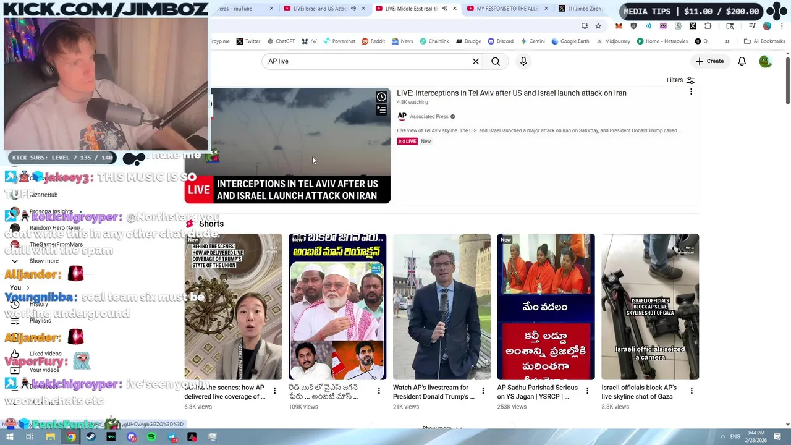
Task: Open options menu for Israeli officials block short
Action: pyautogui.click(x=692, y=391)
